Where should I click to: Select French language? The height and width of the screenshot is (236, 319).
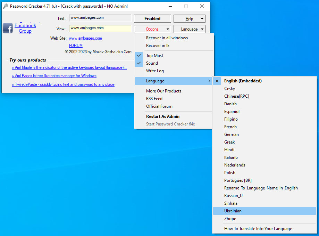pyautogui.click(x=265, y=127)
